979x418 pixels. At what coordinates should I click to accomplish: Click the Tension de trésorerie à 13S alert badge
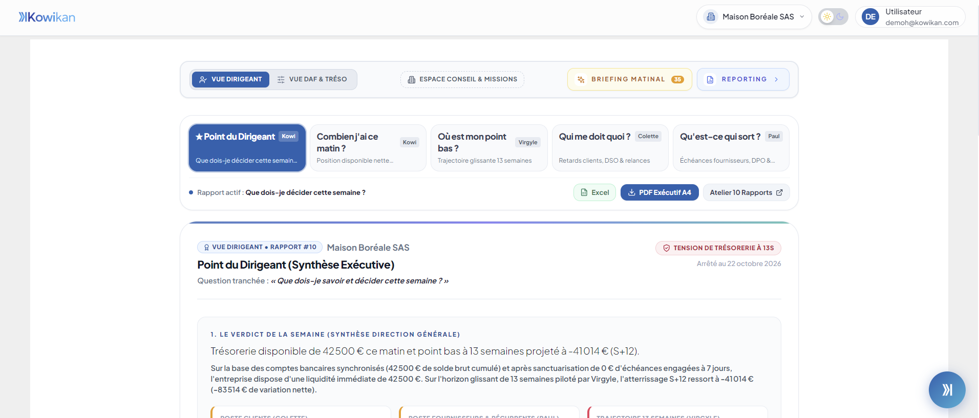click(718, 248)
